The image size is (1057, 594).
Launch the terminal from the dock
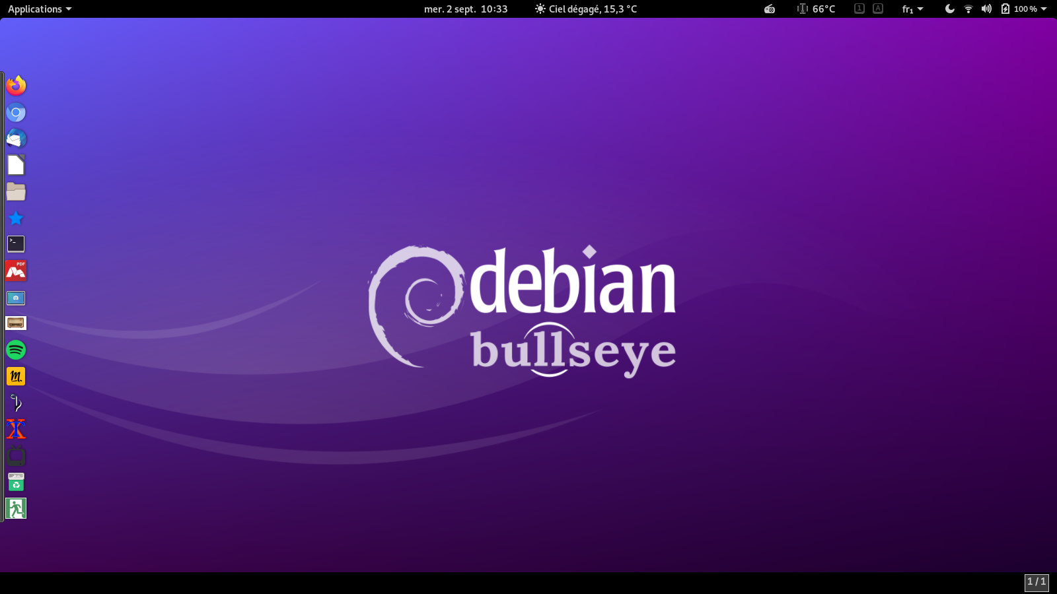tap(16, 244)
